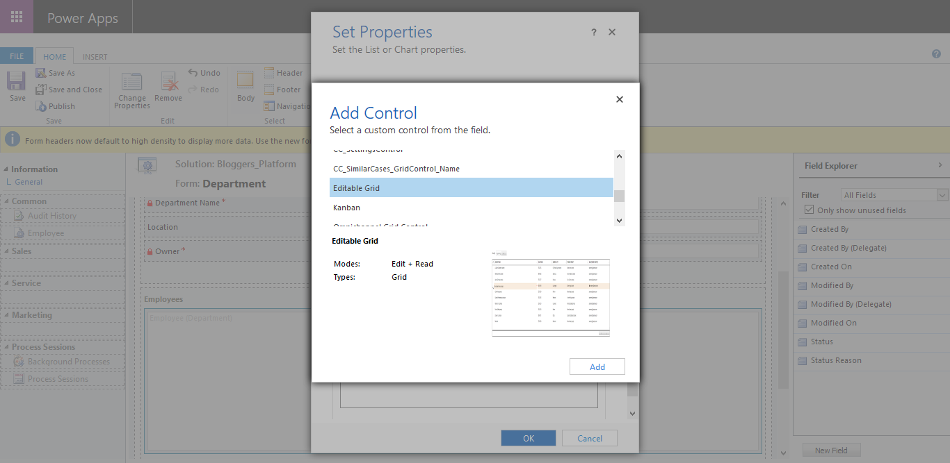950x463 pixels.
Task: Select the Header icon in the ribbon
Action: click(x=269, y=73)
